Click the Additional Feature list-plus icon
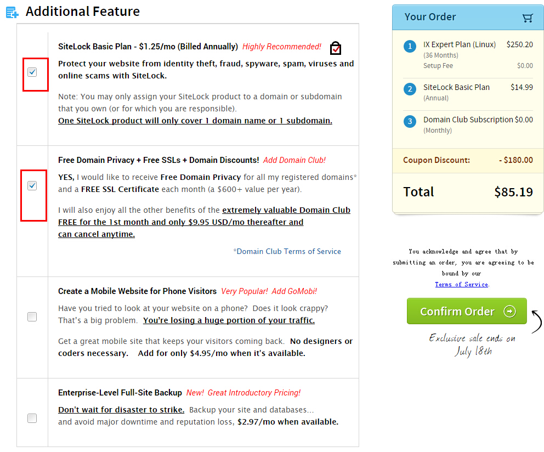Image resolution: width=544 pixels, height=452 pixels. [x=12, y=12]
